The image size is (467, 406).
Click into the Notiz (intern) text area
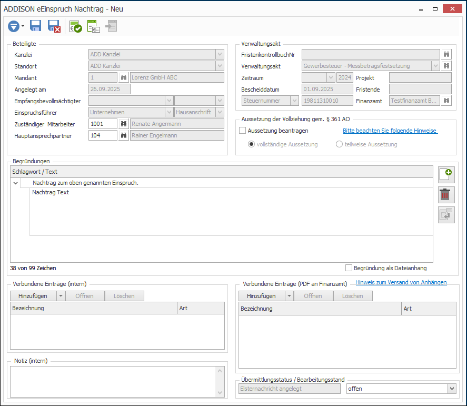pyautogui.click(x=114, y=381)
